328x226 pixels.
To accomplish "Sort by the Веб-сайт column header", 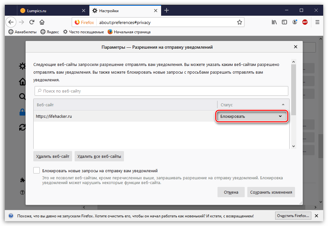I will (125, 105).
